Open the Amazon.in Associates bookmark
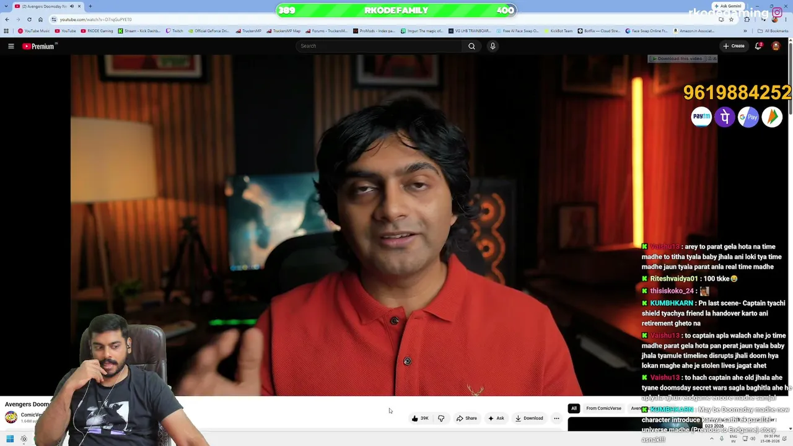Viewport: 793px width, 446px height. [x=693, y=31]
